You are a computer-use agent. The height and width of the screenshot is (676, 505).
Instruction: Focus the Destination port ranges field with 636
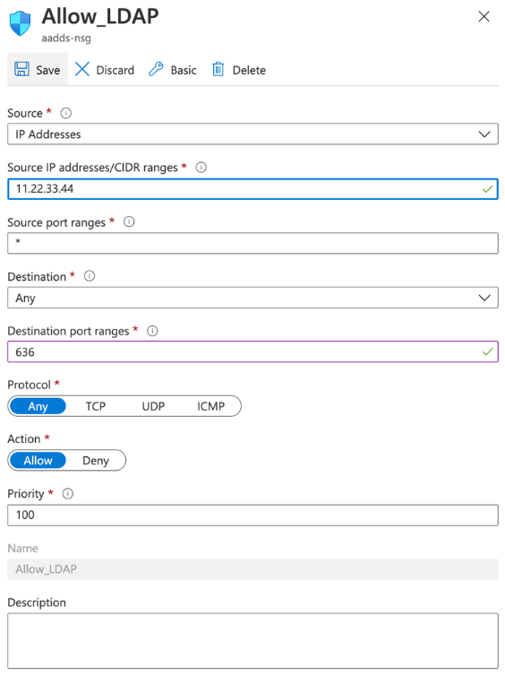[x=252, y=351]
